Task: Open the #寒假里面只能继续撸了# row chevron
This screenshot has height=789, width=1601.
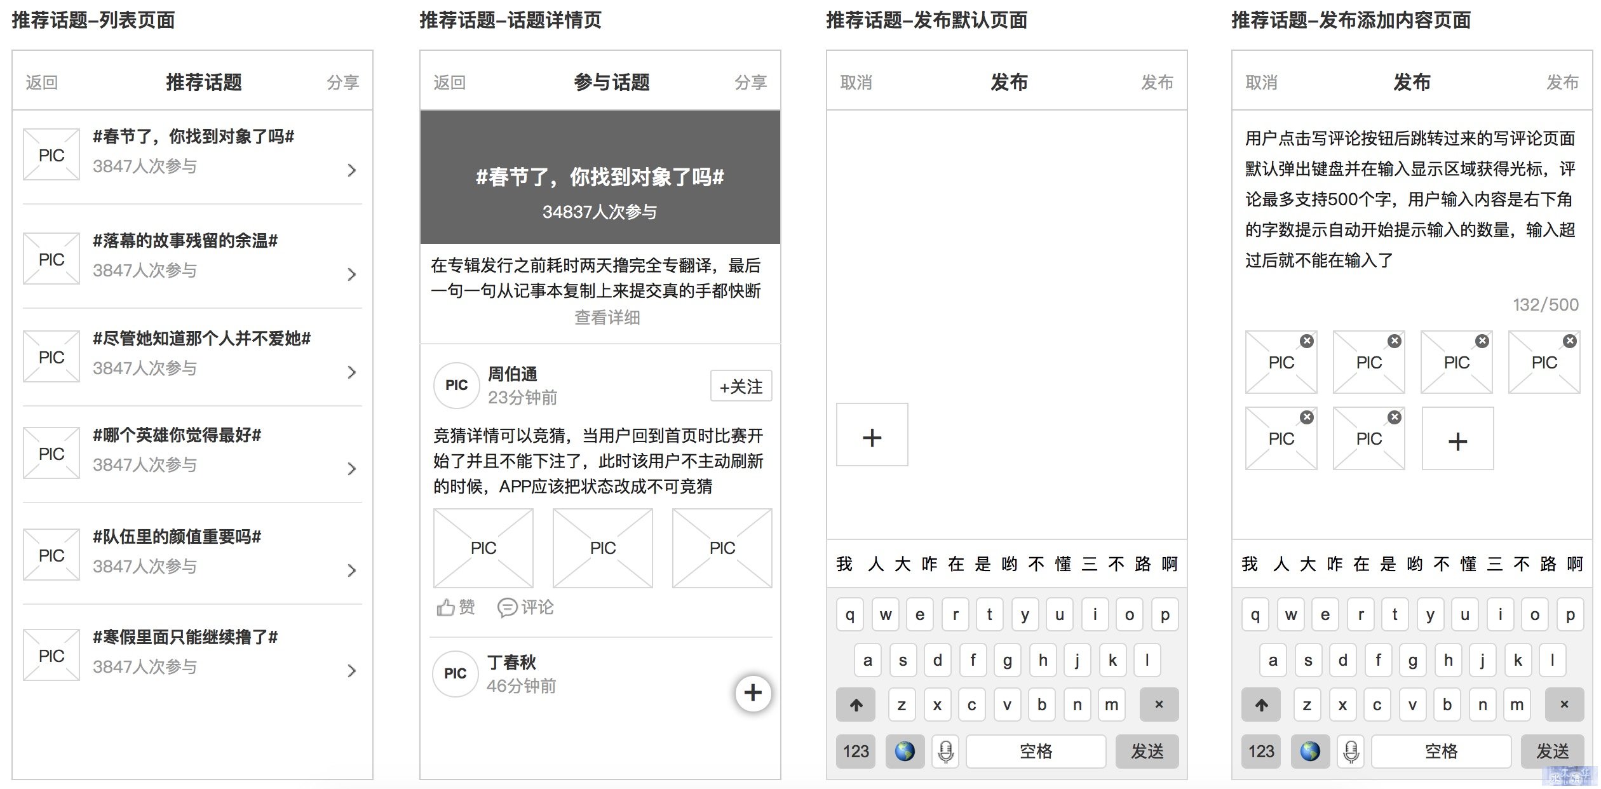Action: (351, 670)
